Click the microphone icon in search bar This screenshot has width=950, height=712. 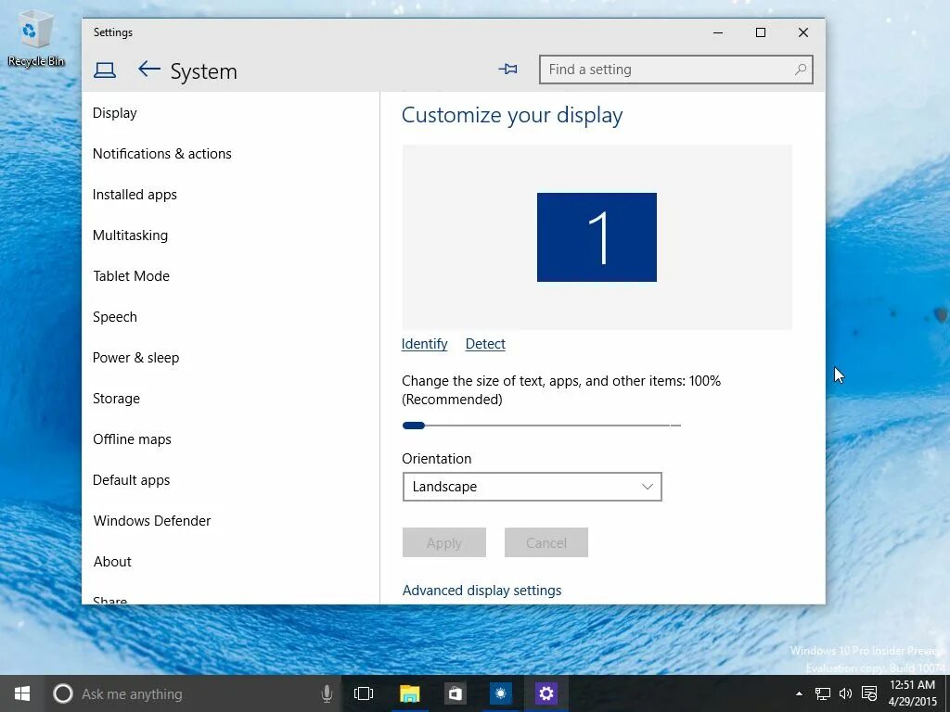tap(327, 693)
